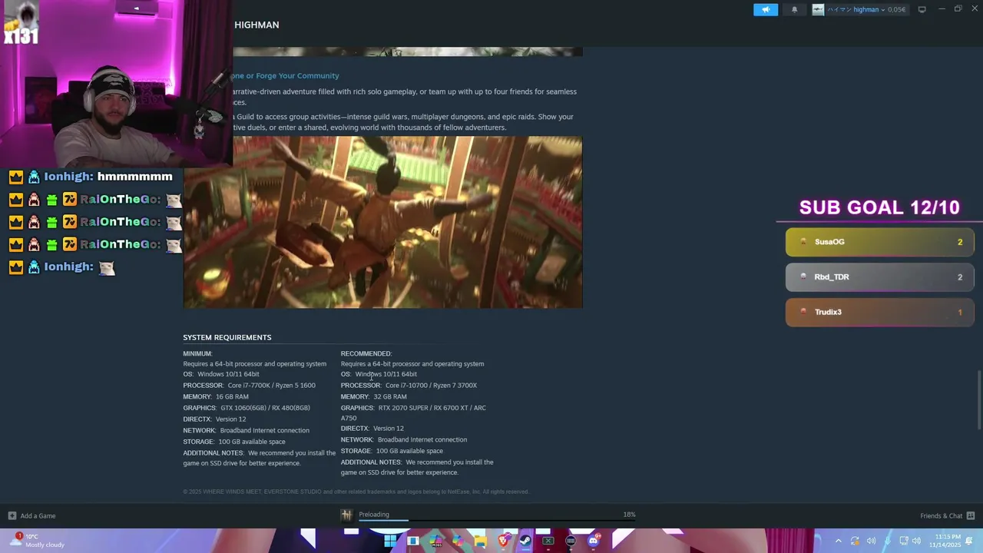Click the Task View taskbar icon
Image resolution: width=983 pixels, height=553 pixels.
(412, 541)
